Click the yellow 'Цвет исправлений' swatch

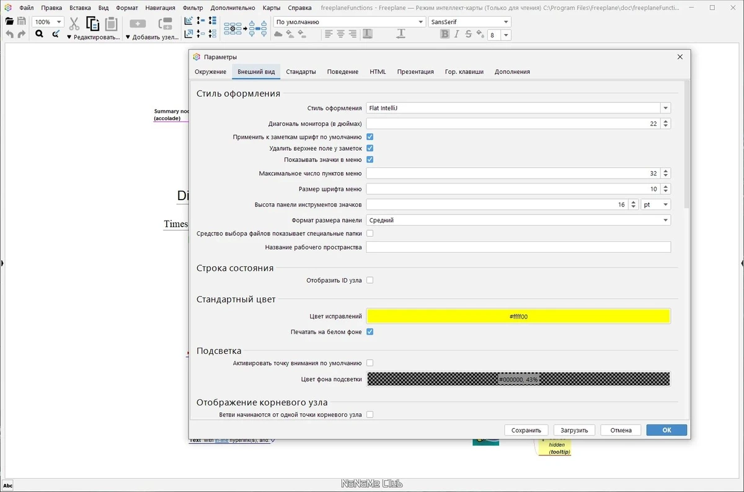tap(518, 316)
